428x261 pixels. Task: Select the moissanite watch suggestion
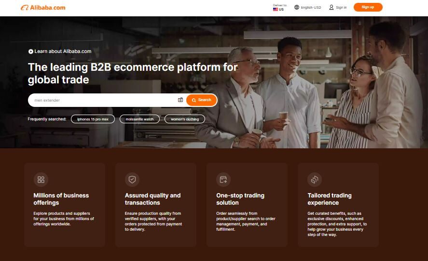tap(139, 119)
